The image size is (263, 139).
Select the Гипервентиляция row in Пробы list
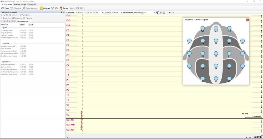7,35
